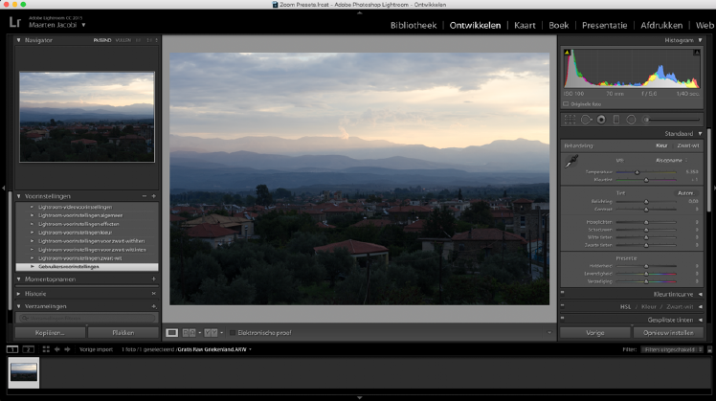Select the Radial filter tool

pyautogui.click(x=631, y=120)
